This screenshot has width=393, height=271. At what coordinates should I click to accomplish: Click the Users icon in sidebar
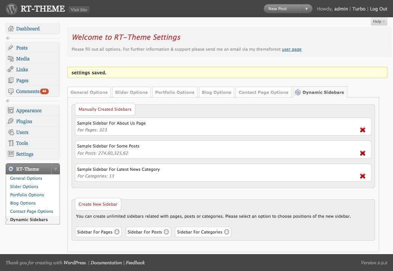tap(11, 132)
